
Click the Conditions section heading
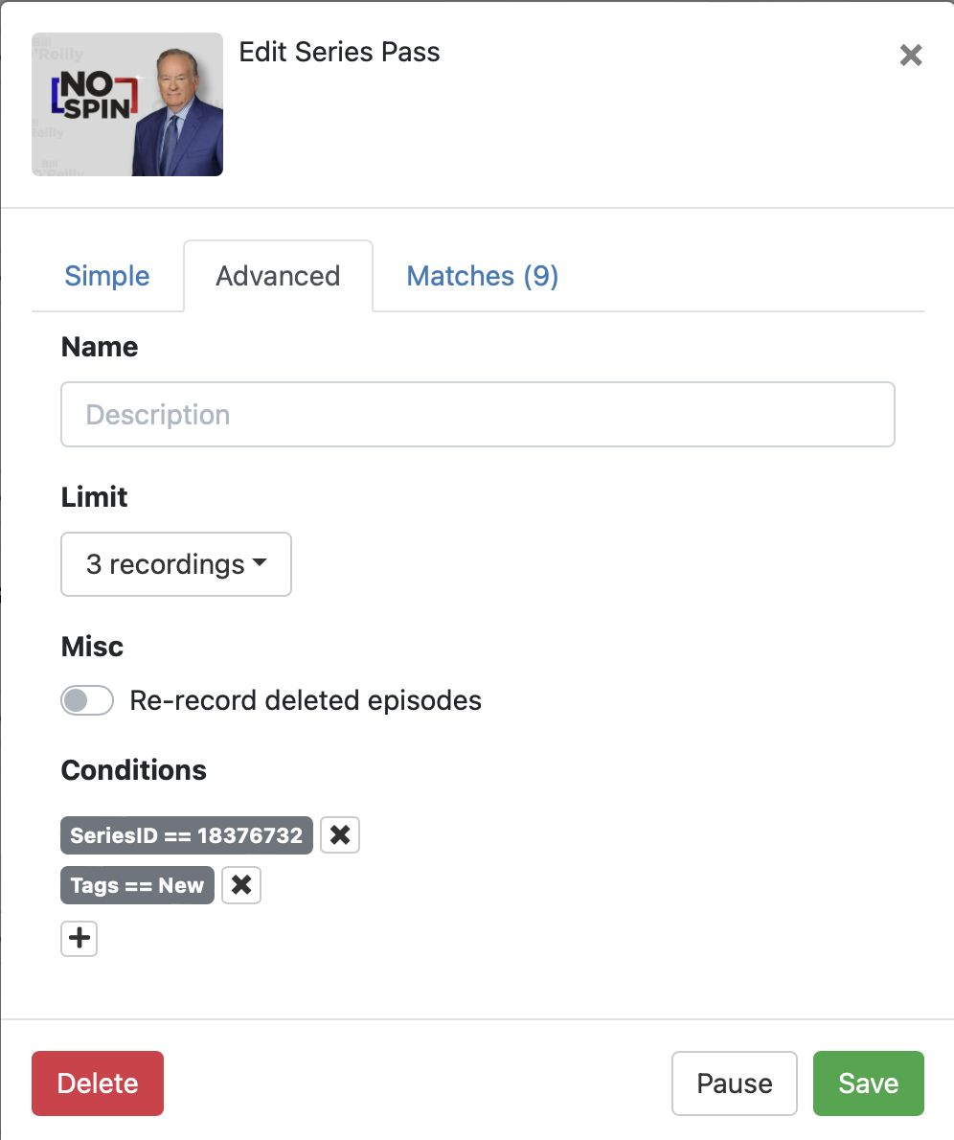point(134,770)
